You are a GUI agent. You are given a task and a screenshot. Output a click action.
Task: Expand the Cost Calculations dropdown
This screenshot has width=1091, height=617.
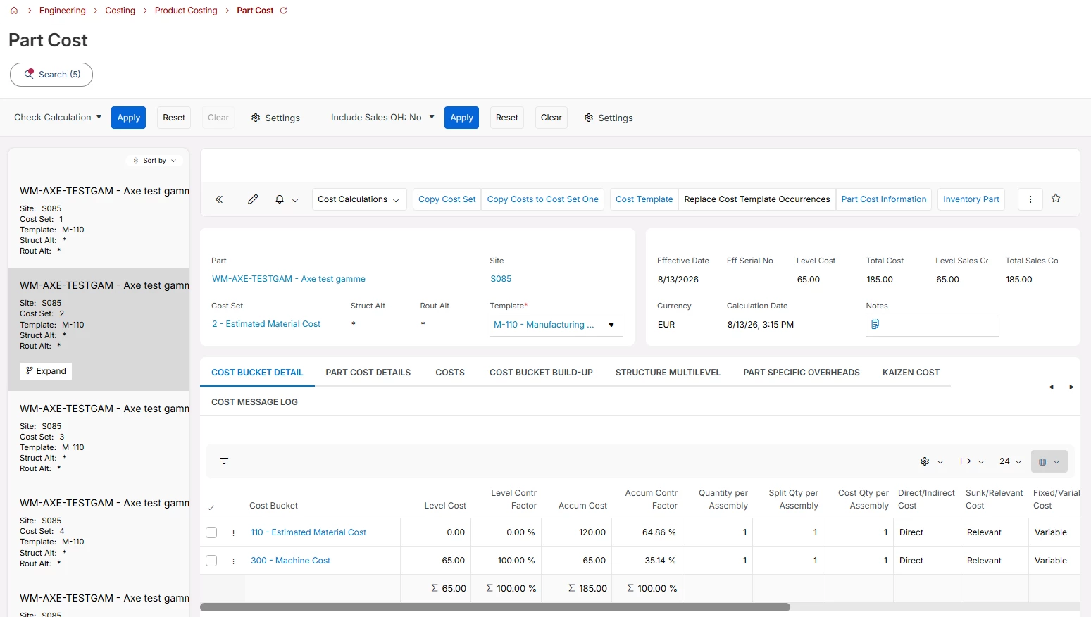coord(359,199)
